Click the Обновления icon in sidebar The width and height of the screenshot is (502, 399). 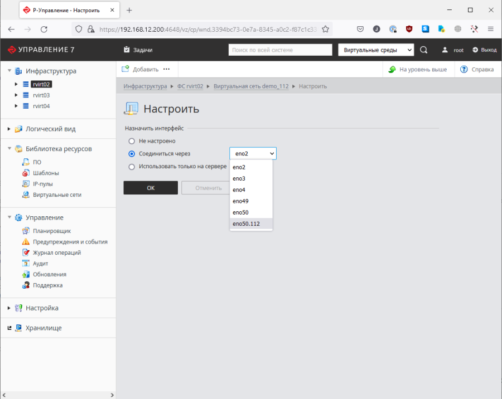point(25,274)
